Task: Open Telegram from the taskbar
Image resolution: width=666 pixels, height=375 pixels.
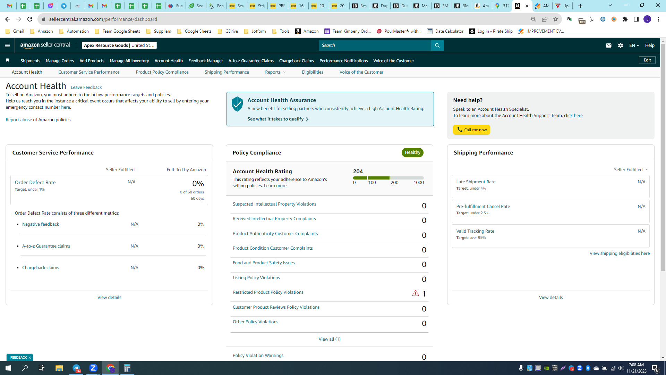Action: point(76,368)
